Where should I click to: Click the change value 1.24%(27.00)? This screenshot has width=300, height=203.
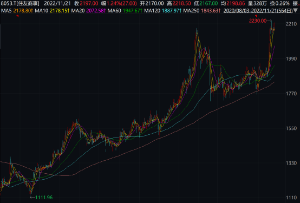pyautogui.click(x=122, y=3)
